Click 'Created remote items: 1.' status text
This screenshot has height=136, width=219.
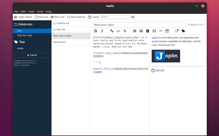click(25, 61)
